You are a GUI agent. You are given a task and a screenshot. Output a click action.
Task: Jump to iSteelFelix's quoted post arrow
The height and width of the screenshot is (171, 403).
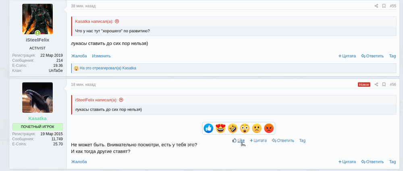121,100
